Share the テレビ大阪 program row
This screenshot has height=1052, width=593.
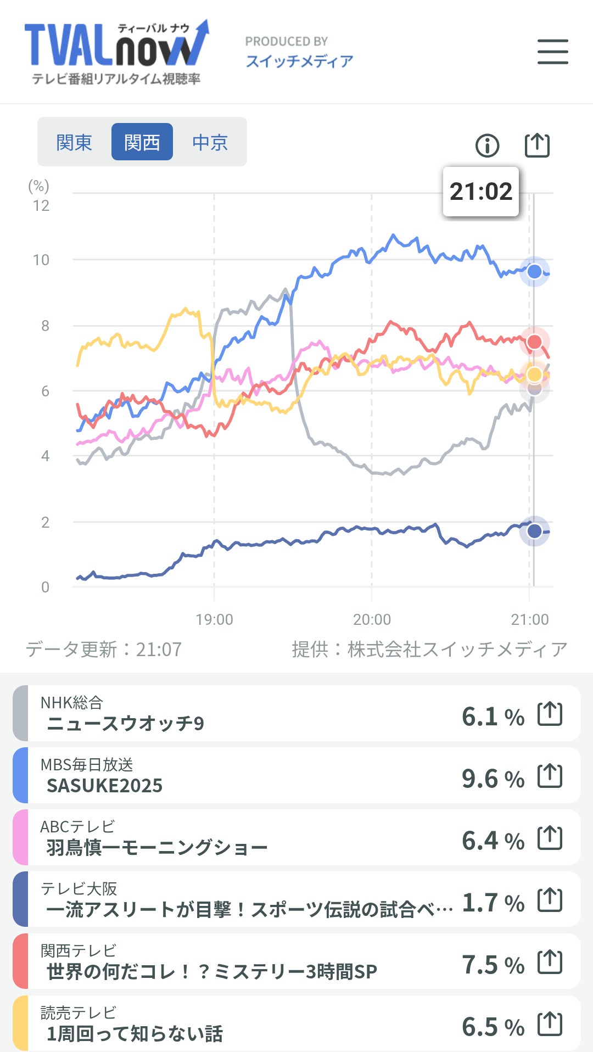coord(550,900)
